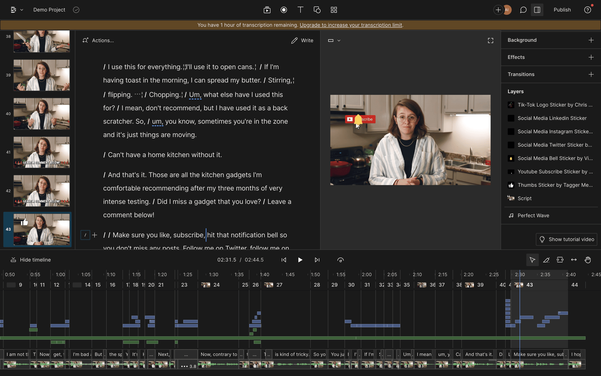Viewport: 601px width, 376px height.
Task: Switch to Write mode in the editor
Action: click(x=302, y=40)
